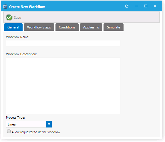Click the green checkmark Save icon
Viewport: 165px width, 142px height.
pyautogui.click(x=9, y=17)
